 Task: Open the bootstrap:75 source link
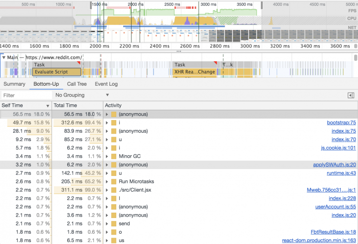(x=341, y=122)
